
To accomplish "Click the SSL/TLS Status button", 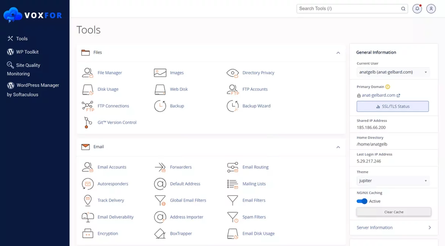I will [393, 107].
